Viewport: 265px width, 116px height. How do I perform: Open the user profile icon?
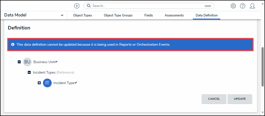click(252, 6)
